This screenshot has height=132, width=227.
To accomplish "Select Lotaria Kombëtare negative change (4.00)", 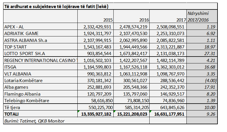I will (202, 80).
